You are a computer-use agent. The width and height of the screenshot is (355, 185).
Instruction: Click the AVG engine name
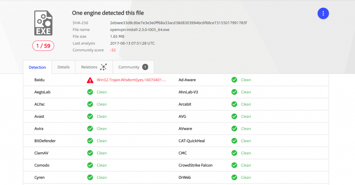coord(182,117)
